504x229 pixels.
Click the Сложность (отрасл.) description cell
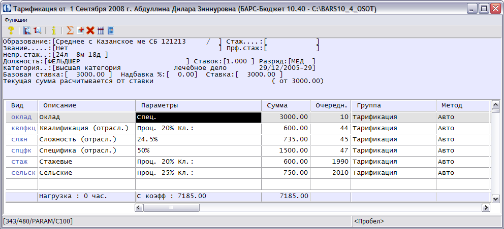(86, 139)
